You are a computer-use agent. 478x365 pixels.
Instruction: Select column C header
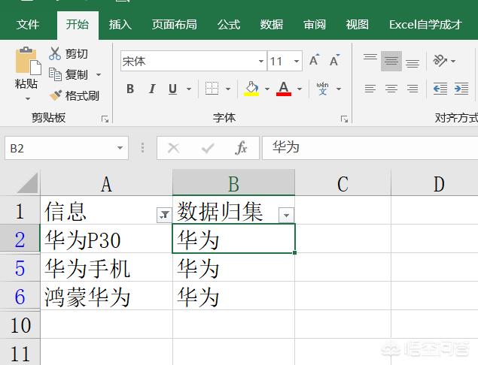(343, 183)
